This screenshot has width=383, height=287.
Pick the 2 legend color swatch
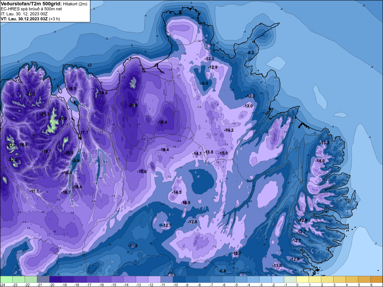(x=327, y=279)
